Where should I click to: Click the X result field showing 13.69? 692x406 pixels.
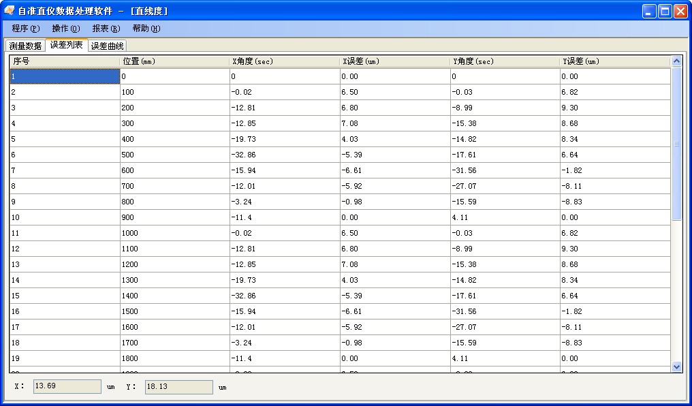[x=67, y=387]
